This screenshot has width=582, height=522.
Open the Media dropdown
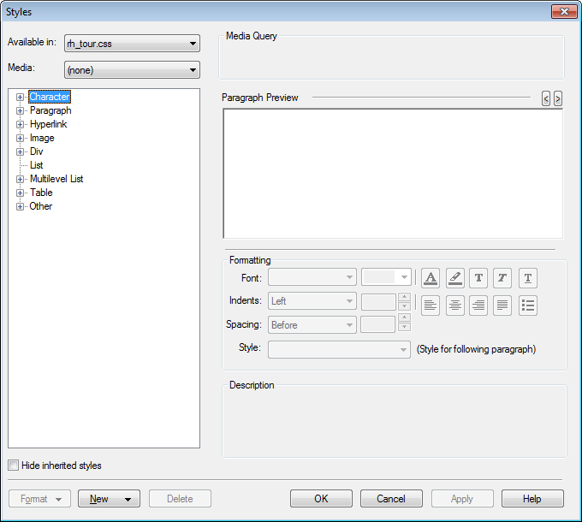132,70
